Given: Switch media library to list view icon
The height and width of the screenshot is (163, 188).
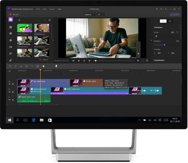Looking at the screenshot, I should [50, 20].
